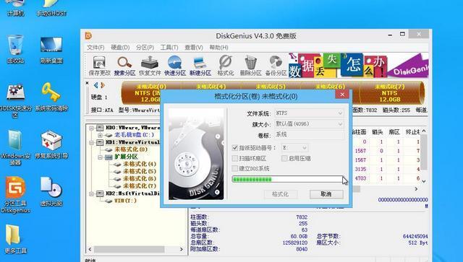Close the disk map panel with x

[87, 84]
